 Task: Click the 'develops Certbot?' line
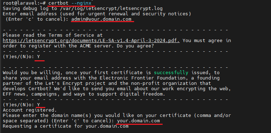117,89
